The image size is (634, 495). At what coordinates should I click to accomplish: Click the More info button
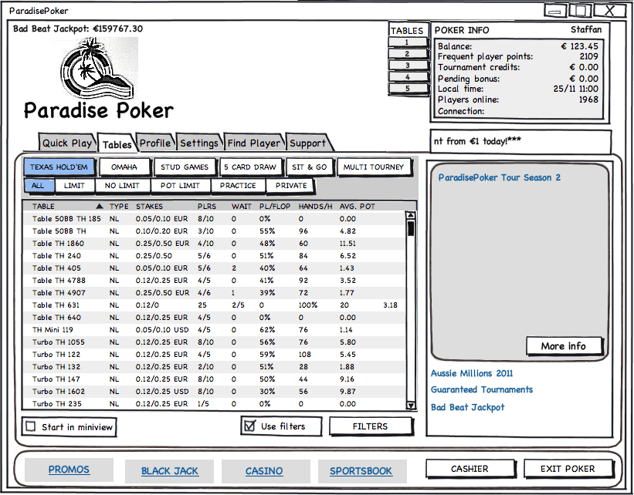564,345
